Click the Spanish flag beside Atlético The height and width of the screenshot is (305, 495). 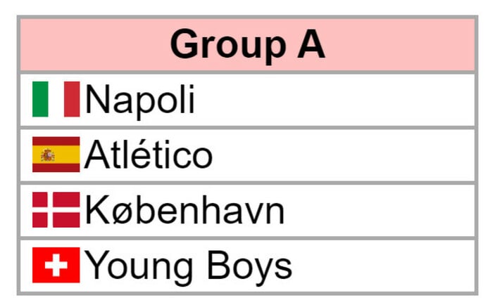click(56, 155)
